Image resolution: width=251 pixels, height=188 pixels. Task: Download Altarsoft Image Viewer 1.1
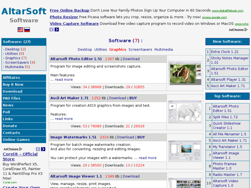(131, 176)
